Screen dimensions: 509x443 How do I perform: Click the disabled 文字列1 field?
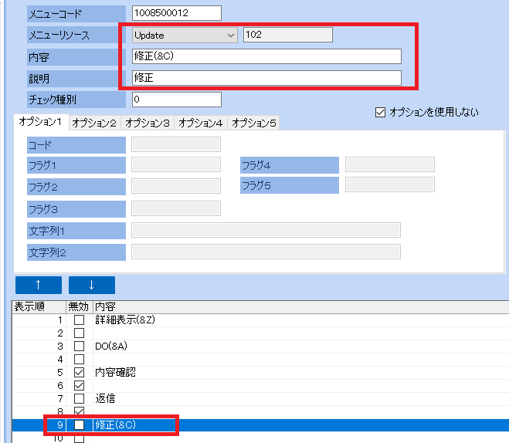(266, 230)
